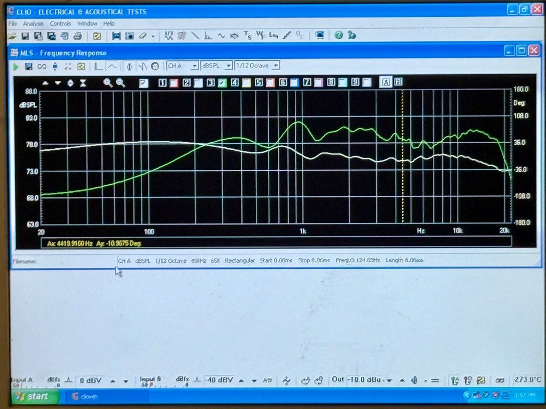Click the green help question mark icon
This screenshot has width=546, height=409.
point(338,35)
